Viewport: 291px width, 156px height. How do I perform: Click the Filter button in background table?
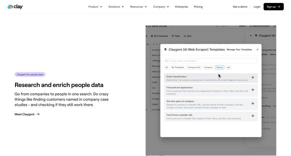[x=176, y=36]
